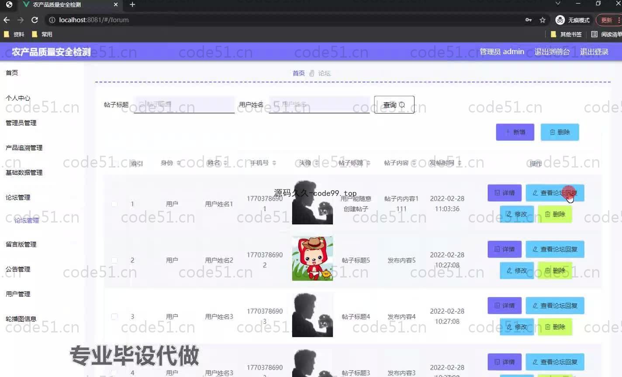Image resolution: width=622 pixels, height=377 pixels.
Task: Go forward in browser history
Action: pos(21,20)
